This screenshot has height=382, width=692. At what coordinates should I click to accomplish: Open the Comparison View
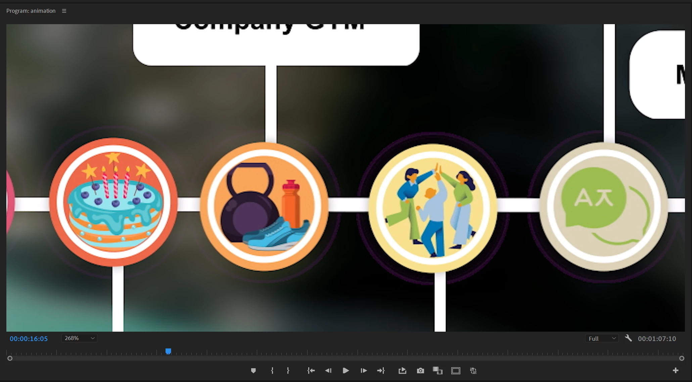click(437, 371)
